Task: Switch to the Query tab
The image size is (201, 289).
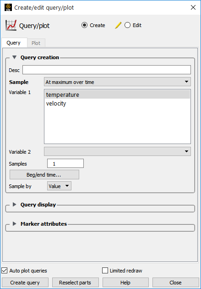Action: pyautogui.click(x=13, y=43)
